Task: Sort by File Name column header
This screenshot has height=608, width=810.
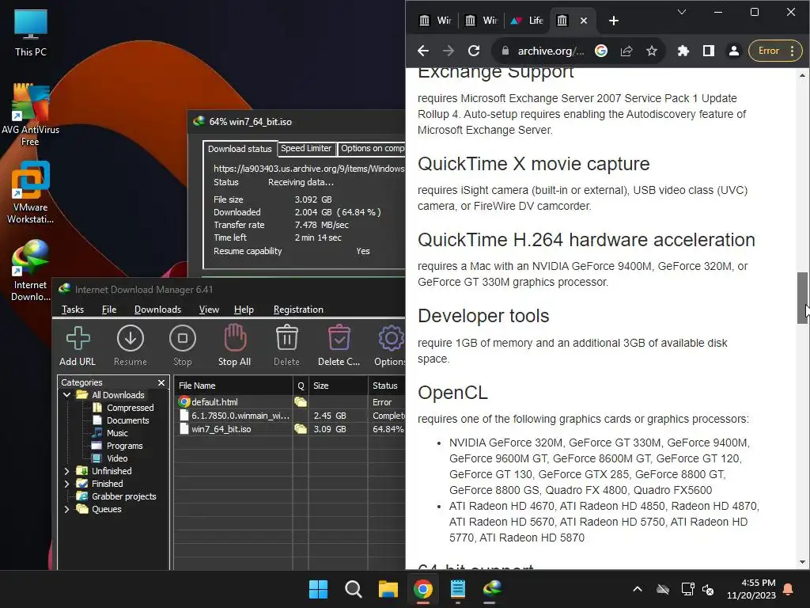Action: tap(233, 386)
